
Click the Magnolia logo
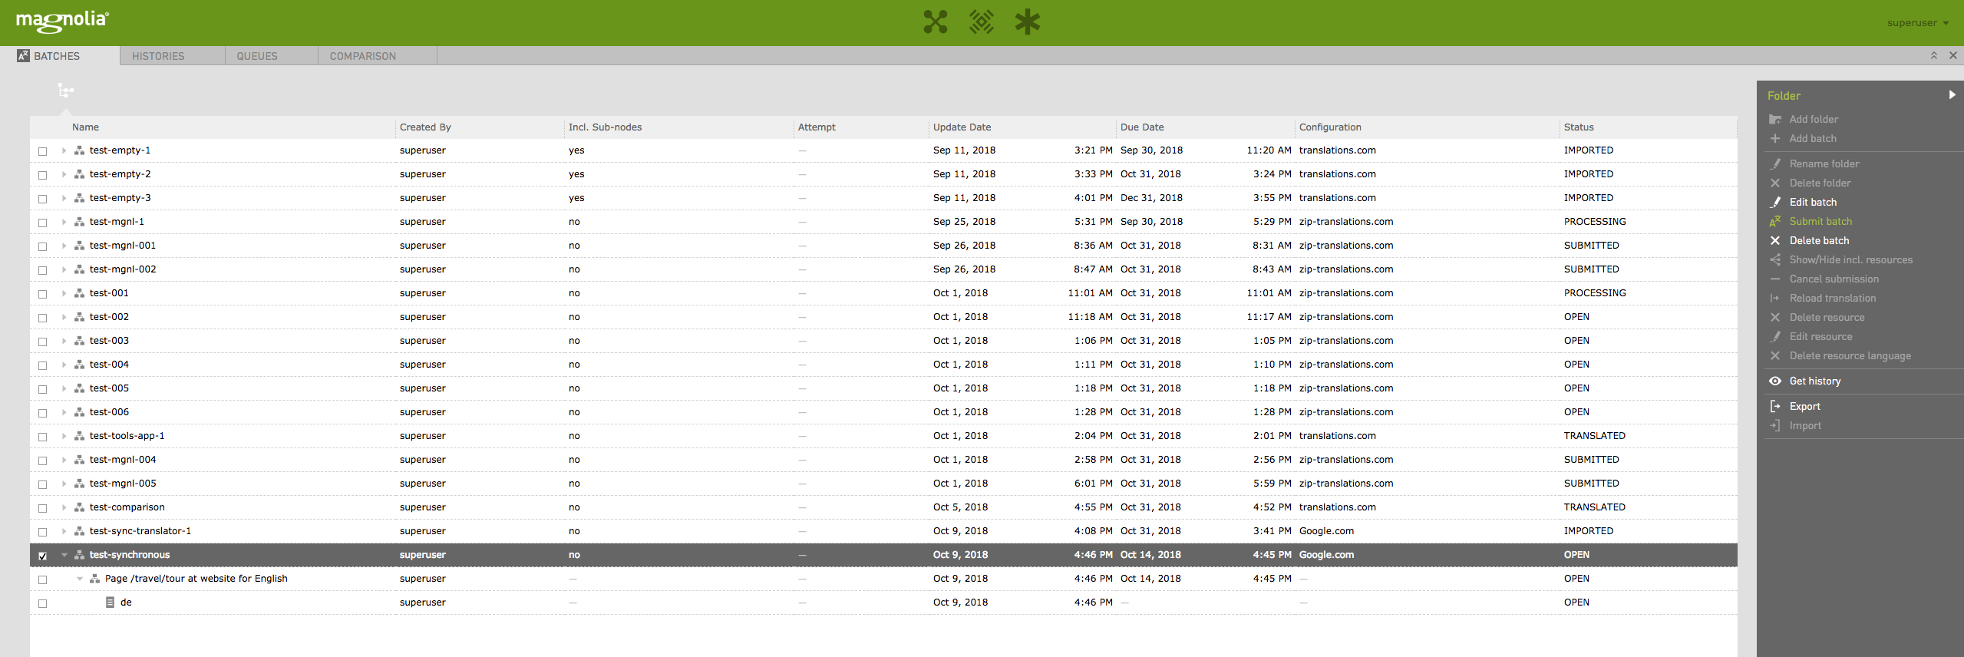tap(62, 21)
